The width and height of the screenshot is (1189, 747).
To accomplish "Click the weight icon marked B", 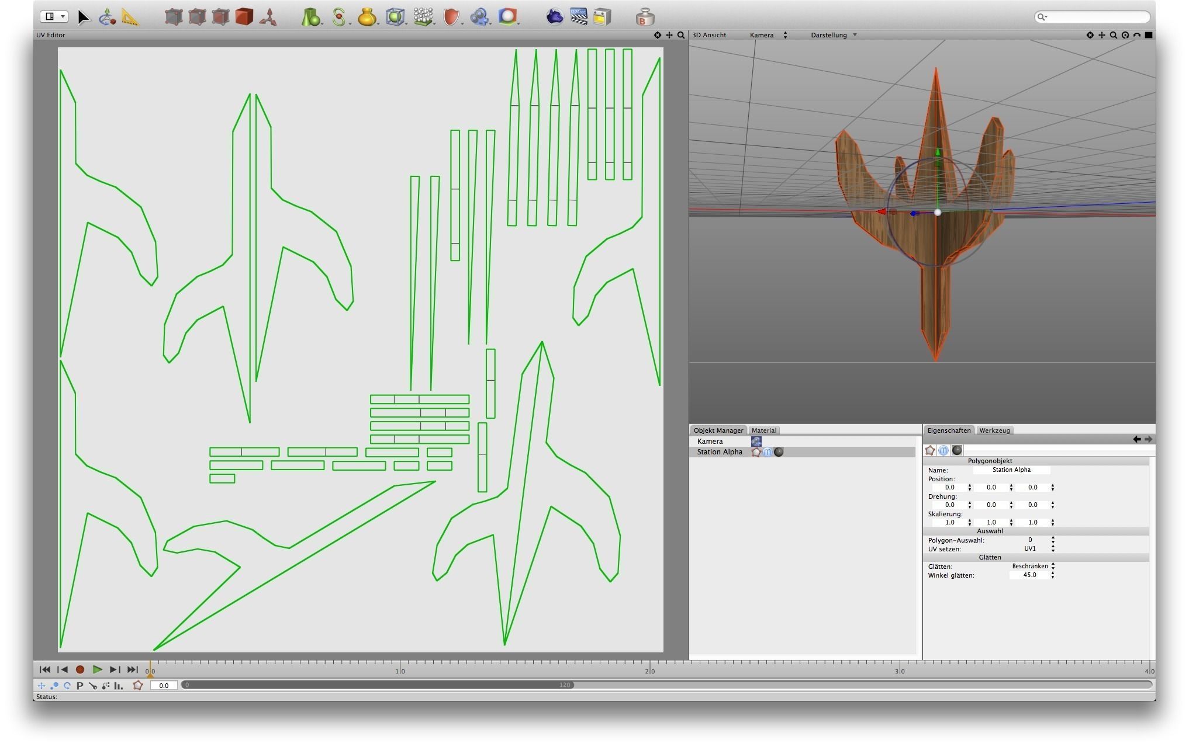I will pyautogui.click(x=644, y=18).
